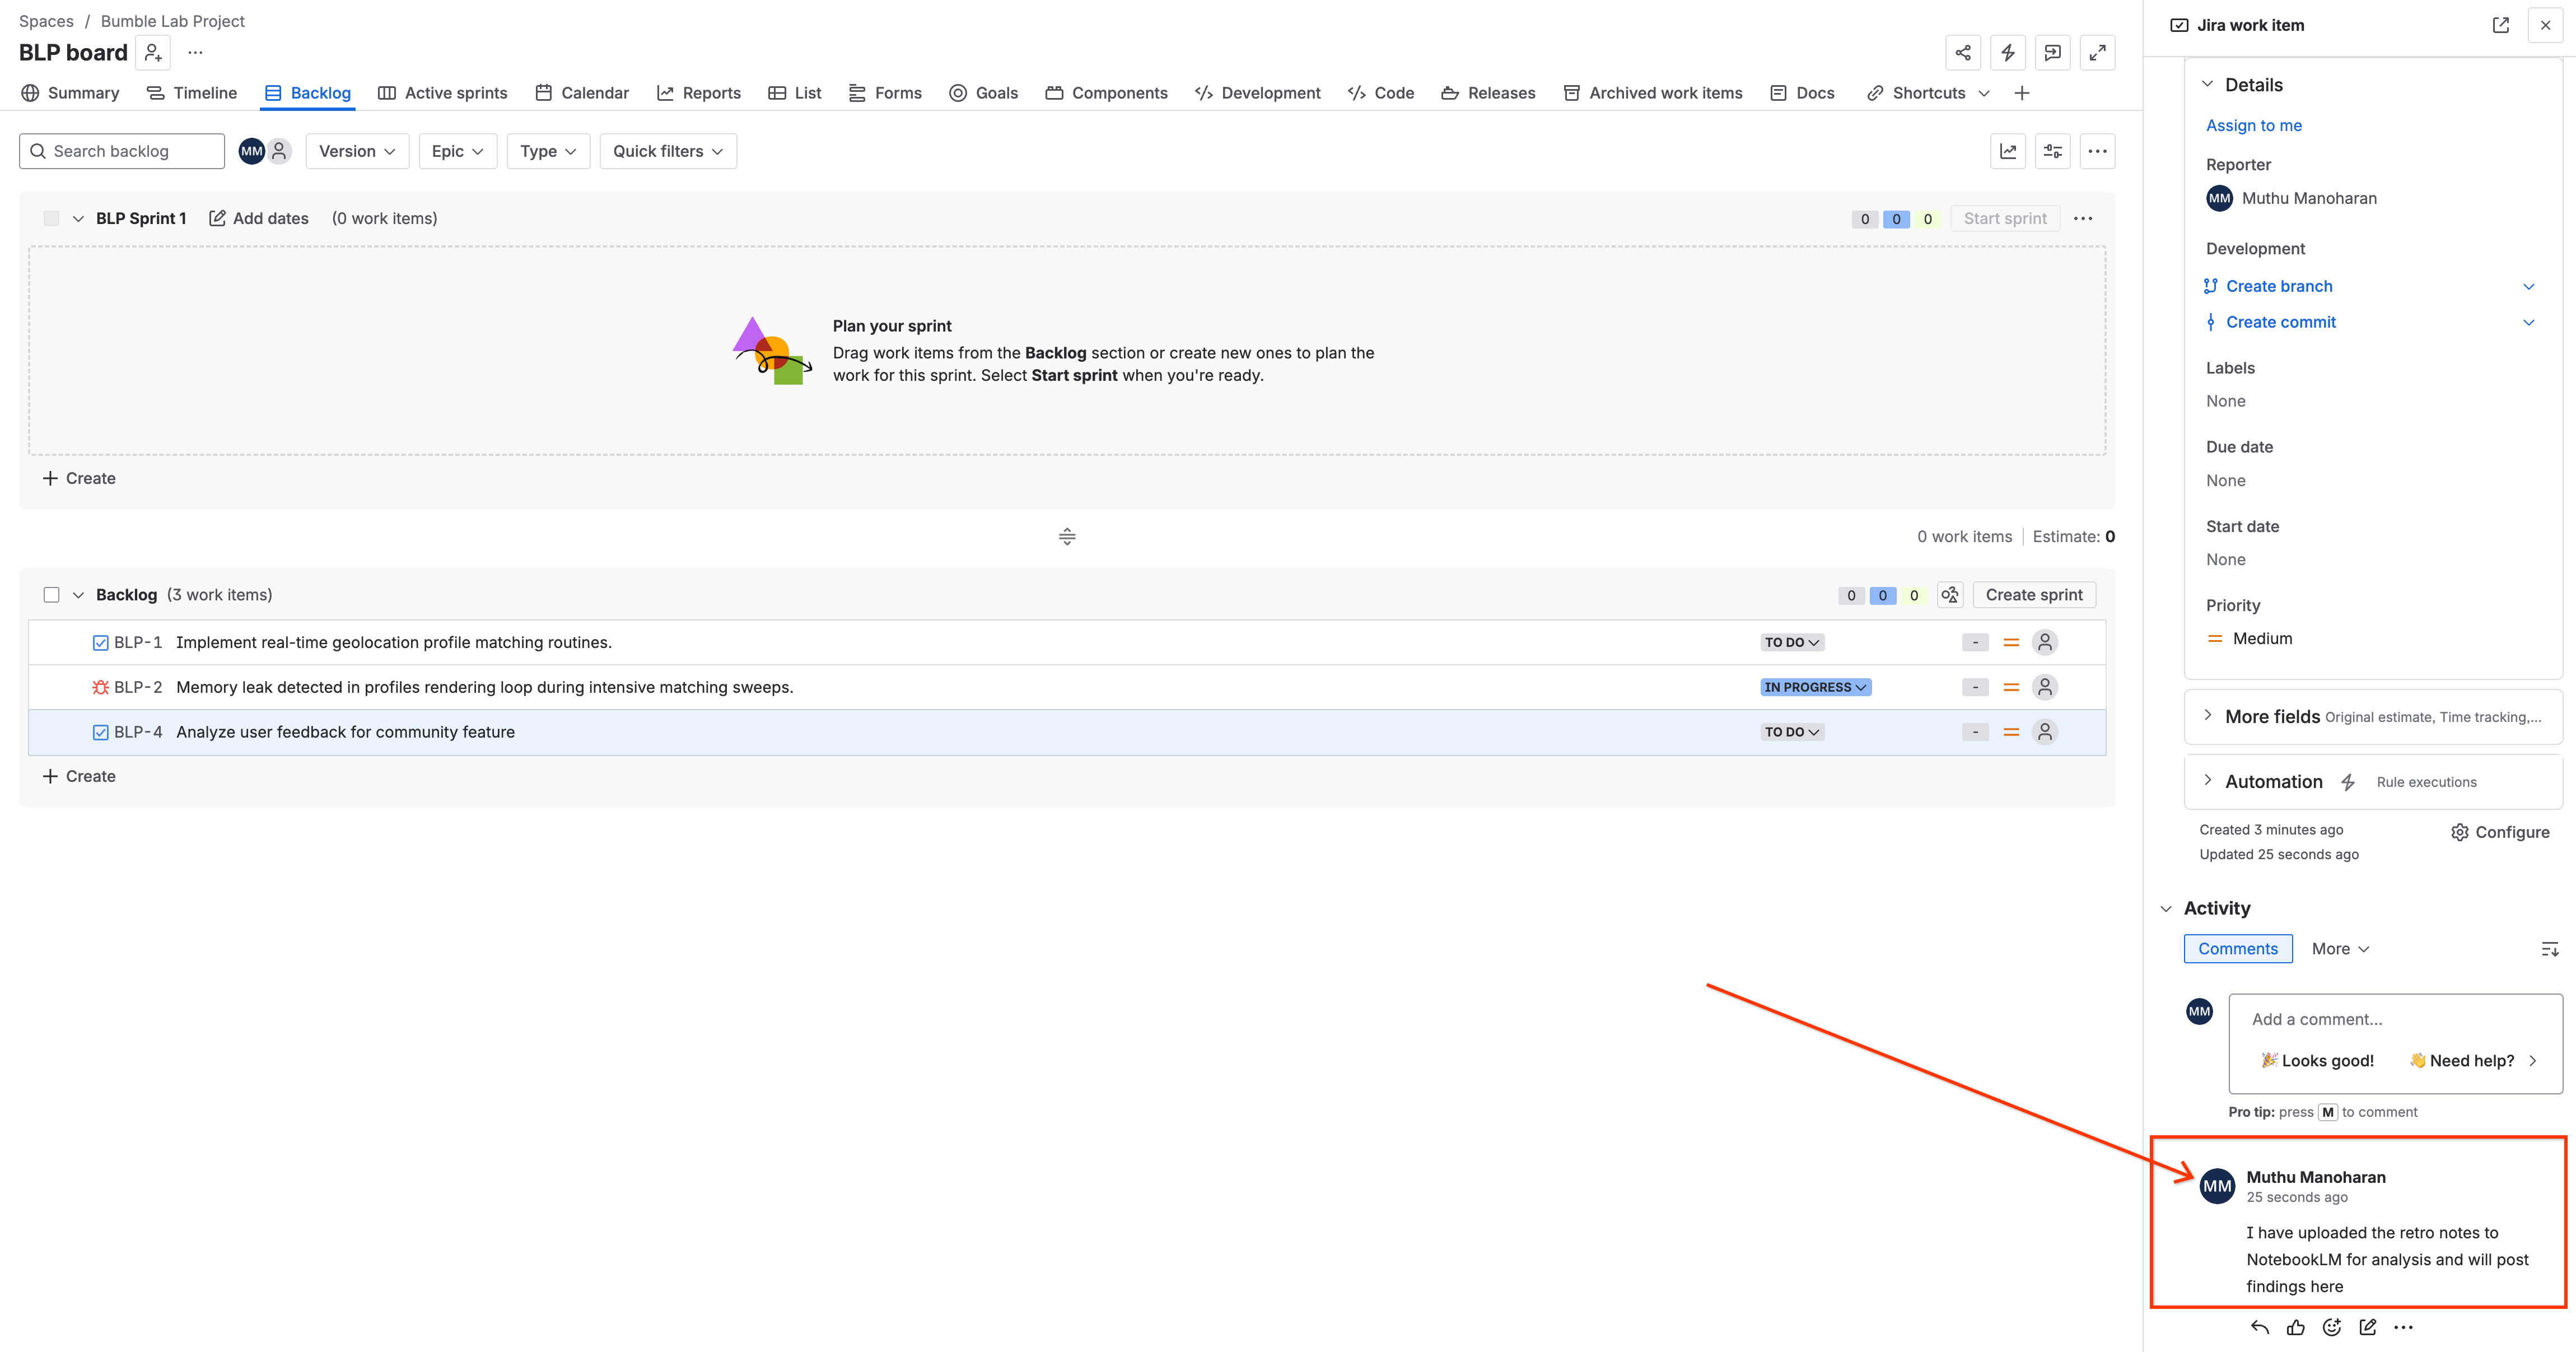Collapse the Details section
This screenshot has width=2576, height=1352.
pos(2208,85)
